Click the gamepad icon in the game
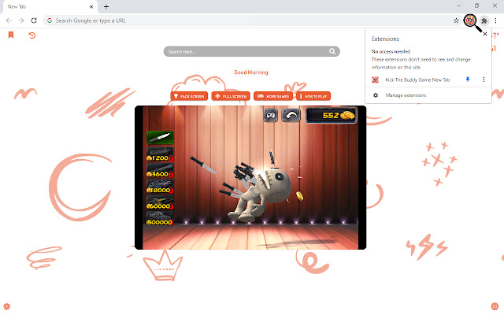The image size is (504, 315). pyautogui.click(x=271, y=115)
